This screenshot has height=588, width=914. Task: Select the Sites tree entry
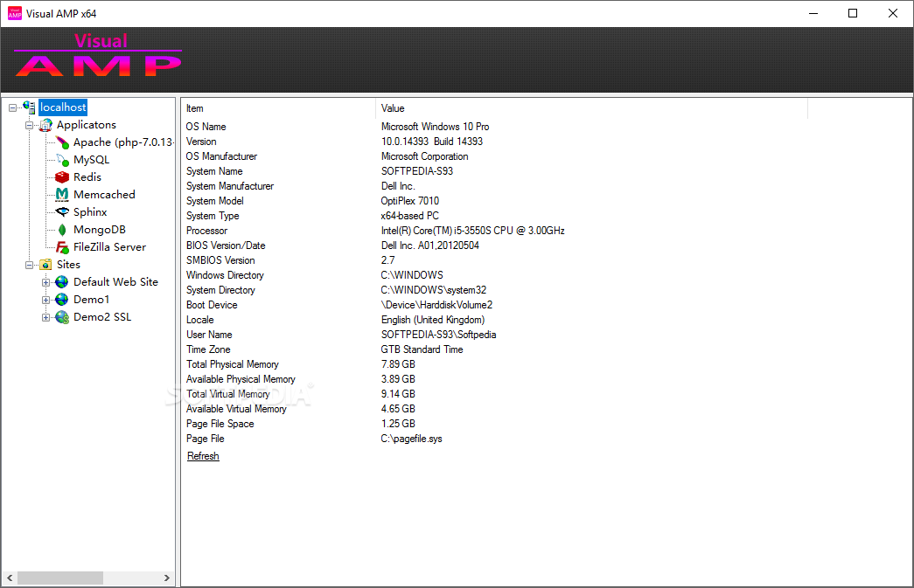point(68,265)
